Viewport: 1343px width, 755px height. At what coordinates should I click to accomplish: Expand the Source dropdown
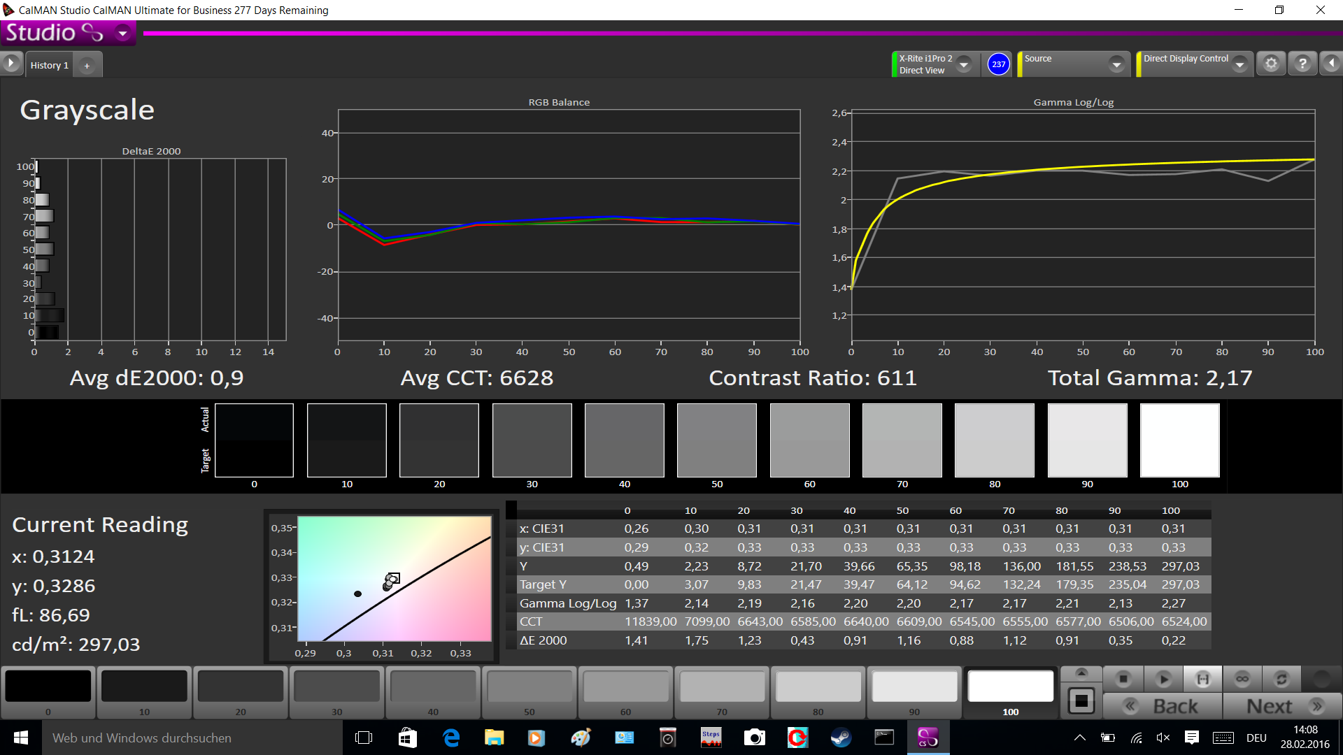pos(1116,64)
